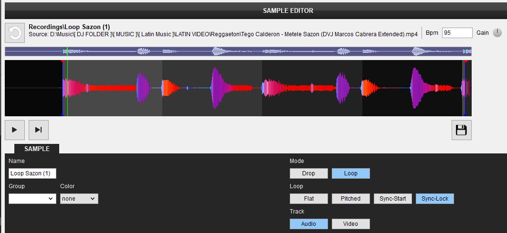
Task: Click the blue end marker below the waveform
Action: [x=465, y=114]
